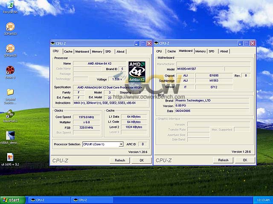
Task: Switch to SPD tab in right CPU-Z window
Action: (x=212, y=51)
